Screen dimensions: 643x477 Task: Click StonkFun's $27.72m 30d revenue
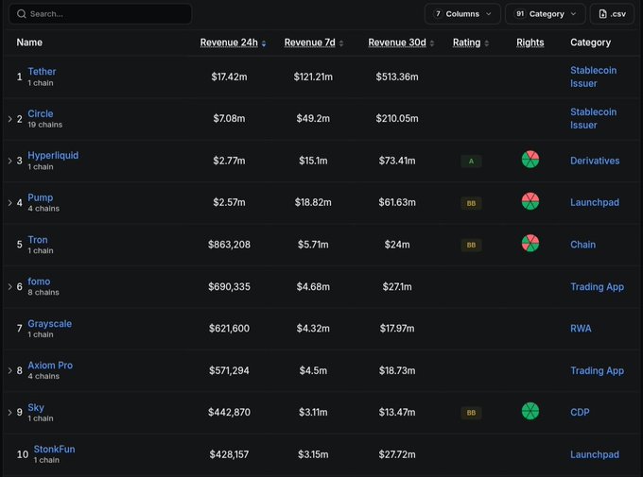pyautogui.click(x=397, y=454)
